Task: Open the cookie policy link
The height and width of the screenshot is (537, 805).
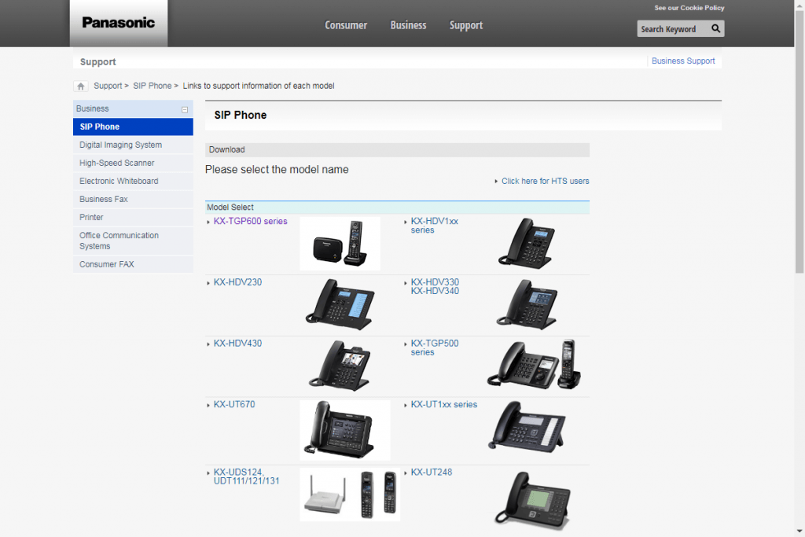Action: click(689, 8)
